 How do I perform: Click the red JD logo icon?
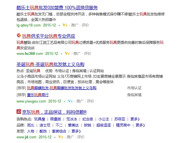(19, 112)
